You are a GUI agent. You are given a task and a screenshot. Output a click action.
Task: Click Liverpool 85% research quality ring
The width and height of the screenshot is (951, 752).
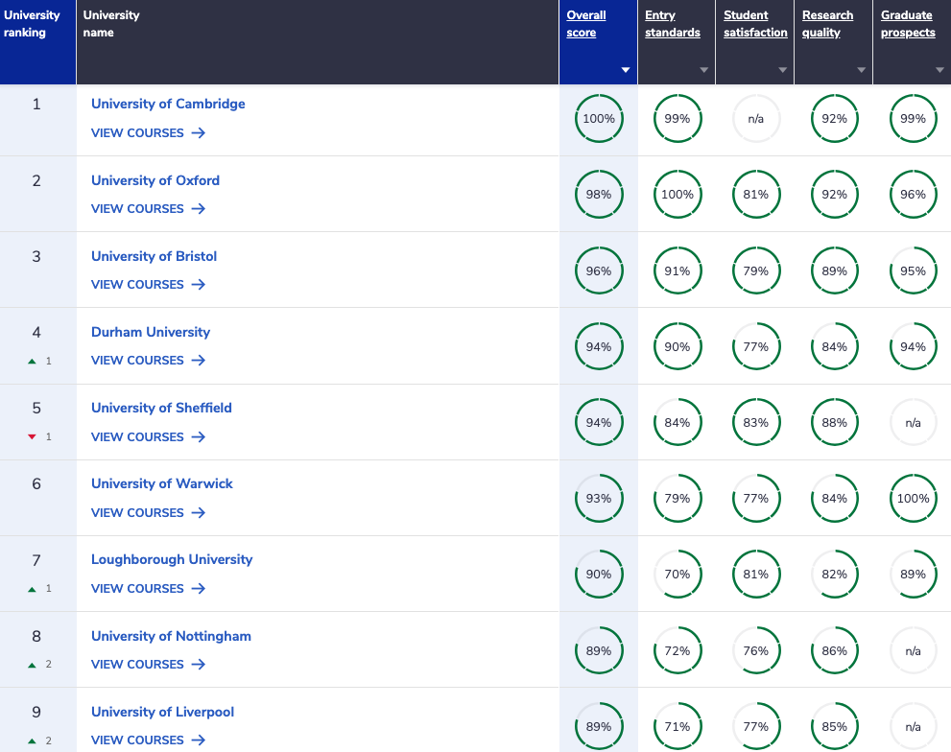tap(835, 726)
